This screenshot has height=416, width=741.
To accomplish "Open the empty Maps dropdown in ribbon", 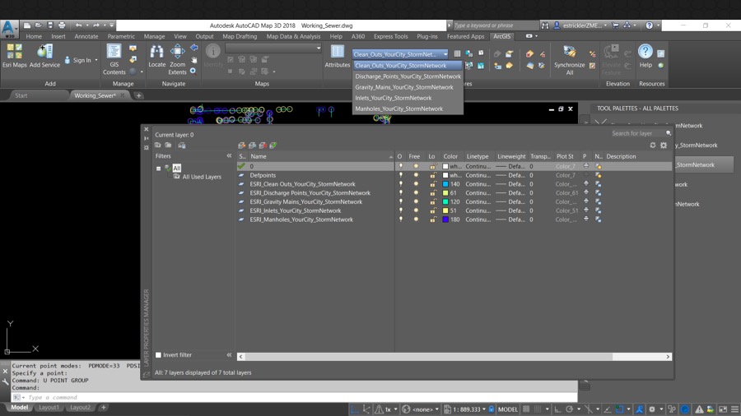I will tap(273, 48).
